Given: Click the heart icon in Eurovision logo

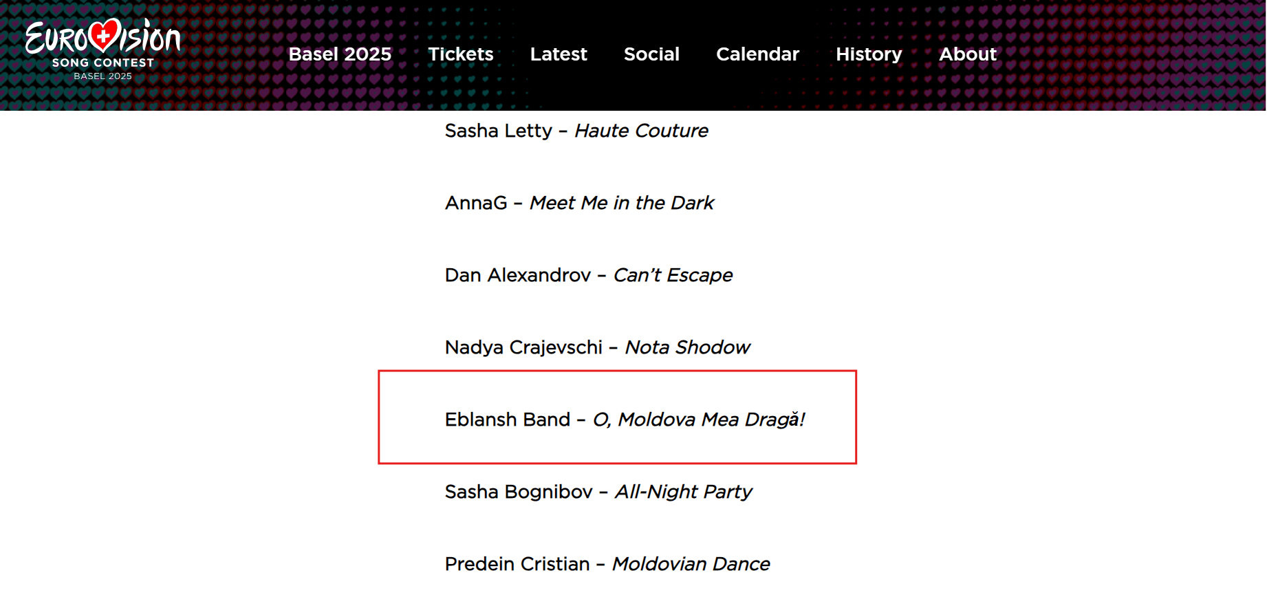Looking at the screenshot, I should tap(105, 35).
